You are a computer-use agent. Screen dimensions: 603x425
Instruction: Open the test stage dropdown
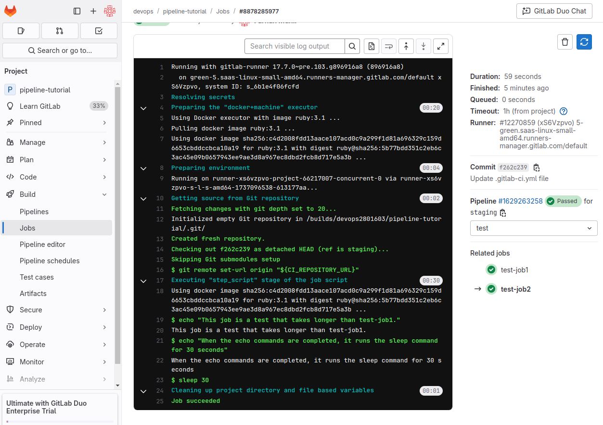pos(534,228)
